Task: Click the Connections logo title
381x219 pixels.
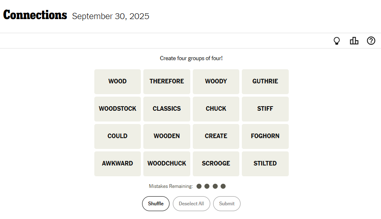Action: (x=35, y=15)
